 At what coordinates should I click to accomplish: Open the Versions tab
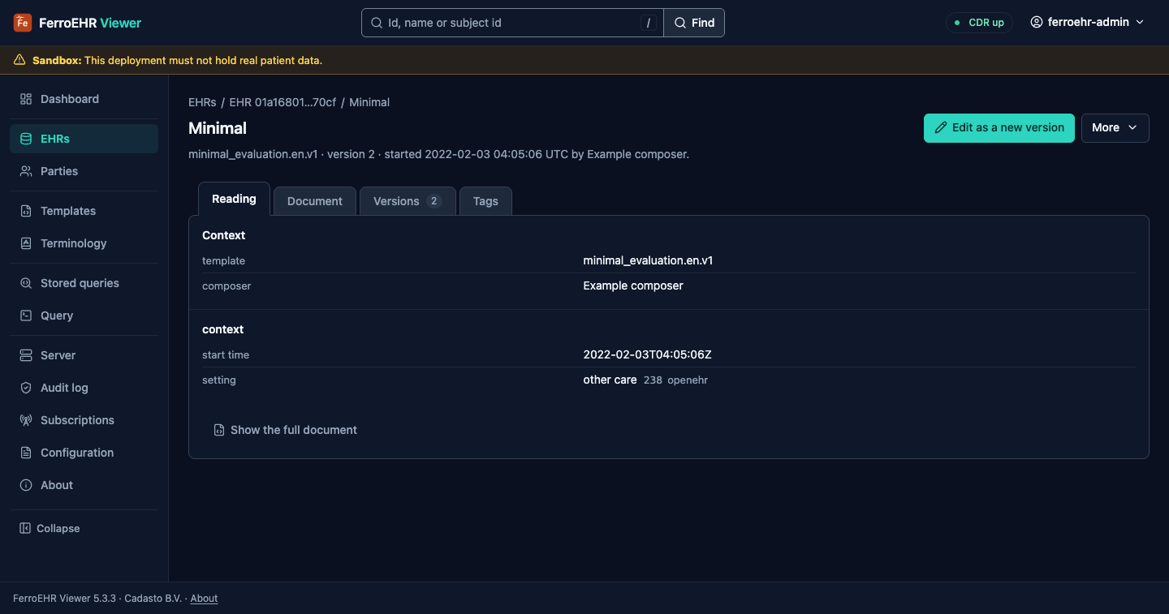408,201
